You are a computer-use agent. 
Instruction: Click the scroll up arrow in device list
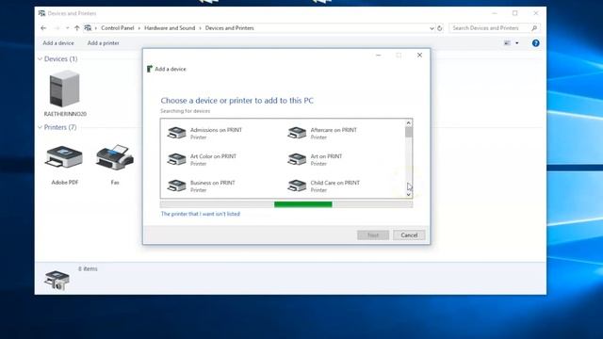408,122
